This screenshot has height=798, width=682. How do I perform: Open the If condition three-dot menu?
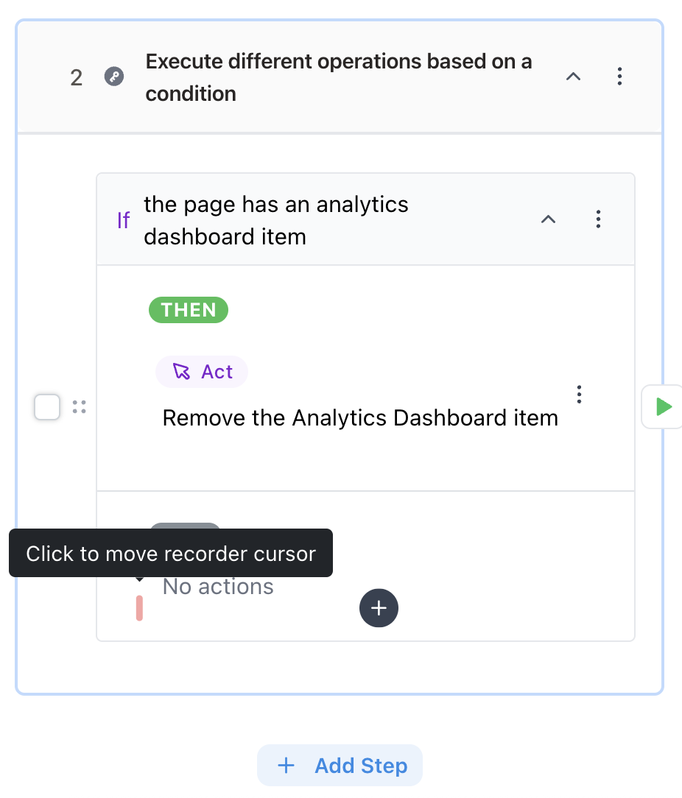click(598, 219)
